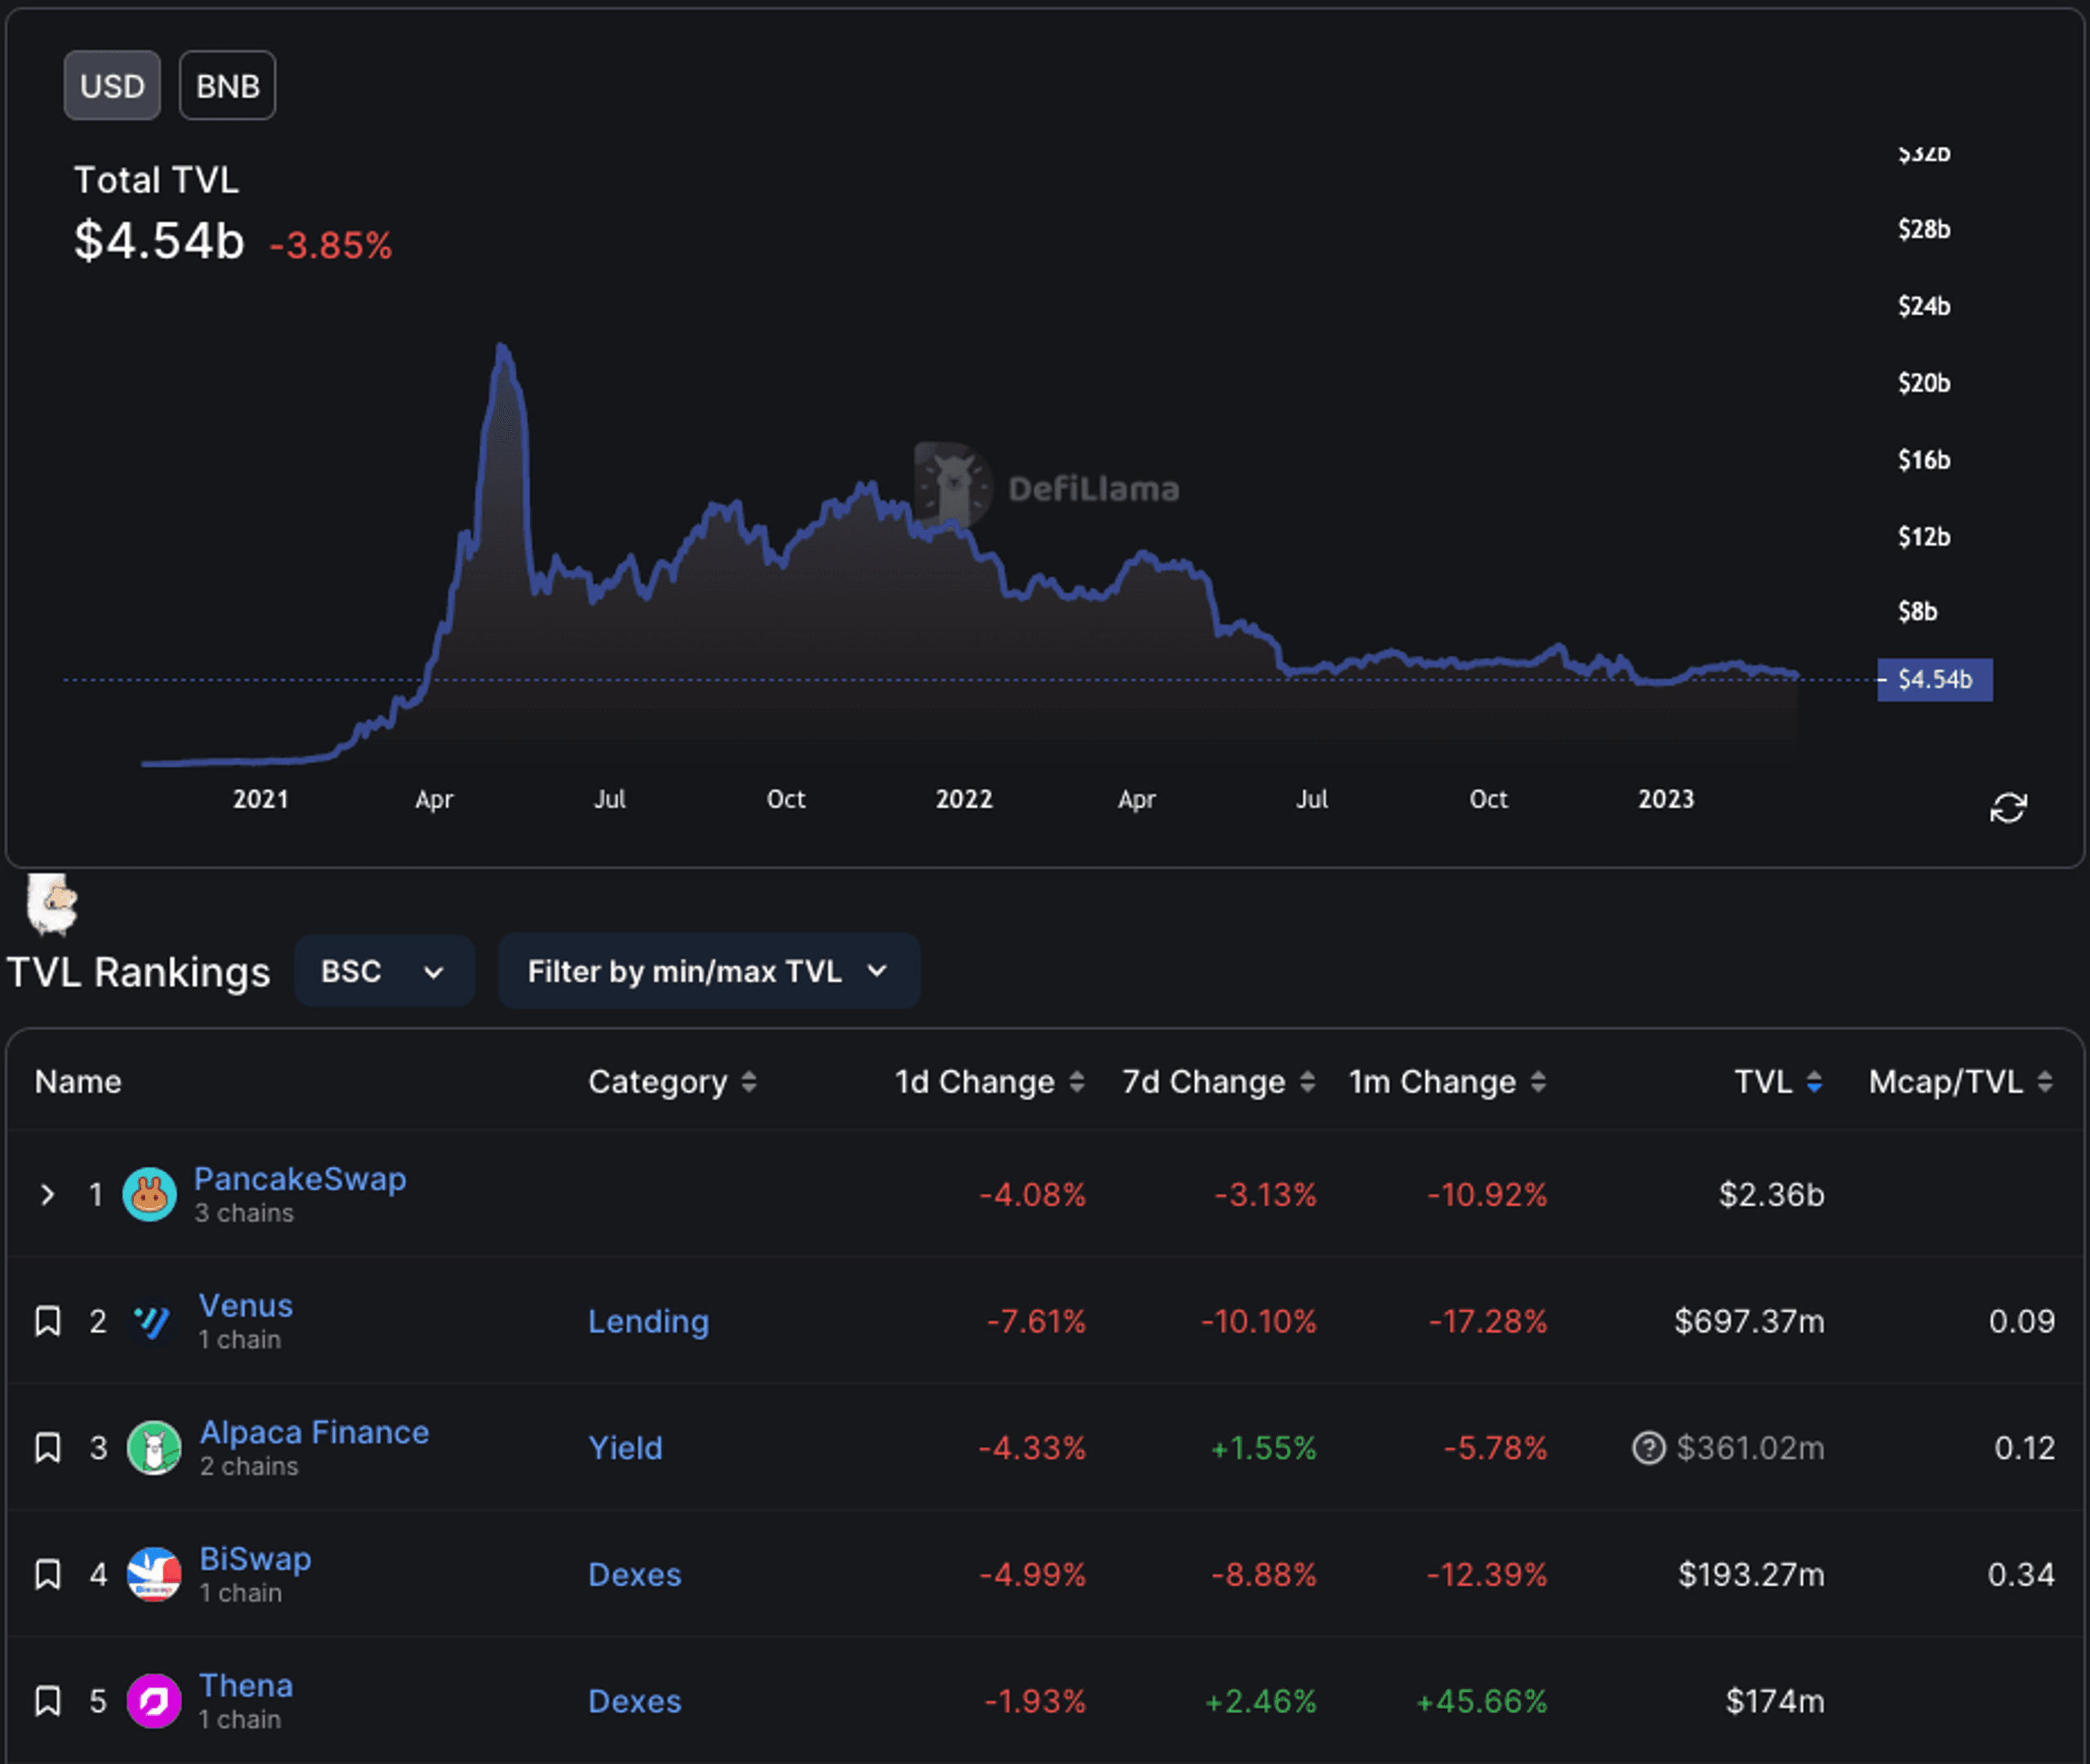Bookmark the Alpaca Finance protocol
Viewport: 2090px width, 1764px height.
pyautogui.click(x=48, y=1448)
